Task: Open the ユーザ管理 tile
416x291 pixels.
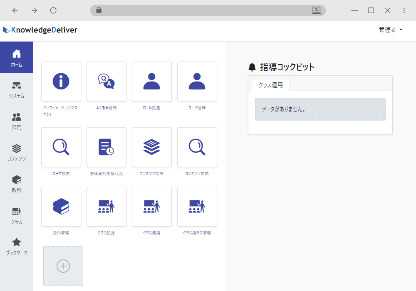Action: (197, 81)
